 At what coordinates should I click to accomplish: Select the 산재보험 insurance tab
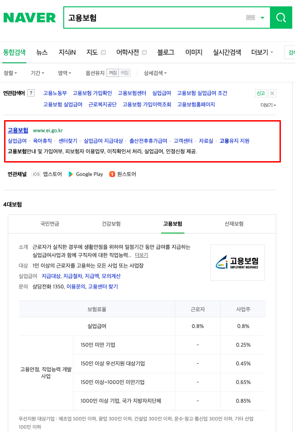(x=234, y=224)
